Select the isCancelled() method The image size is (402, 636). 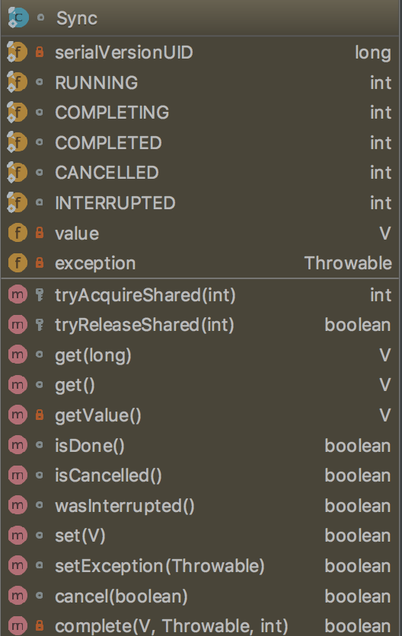coord(200,475)
